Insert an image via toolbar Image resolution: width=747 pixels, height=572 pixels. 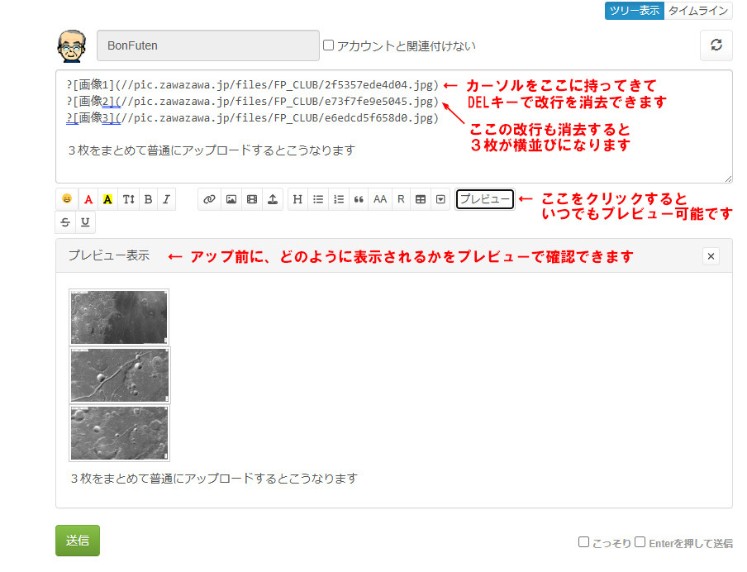pos(231,199)
